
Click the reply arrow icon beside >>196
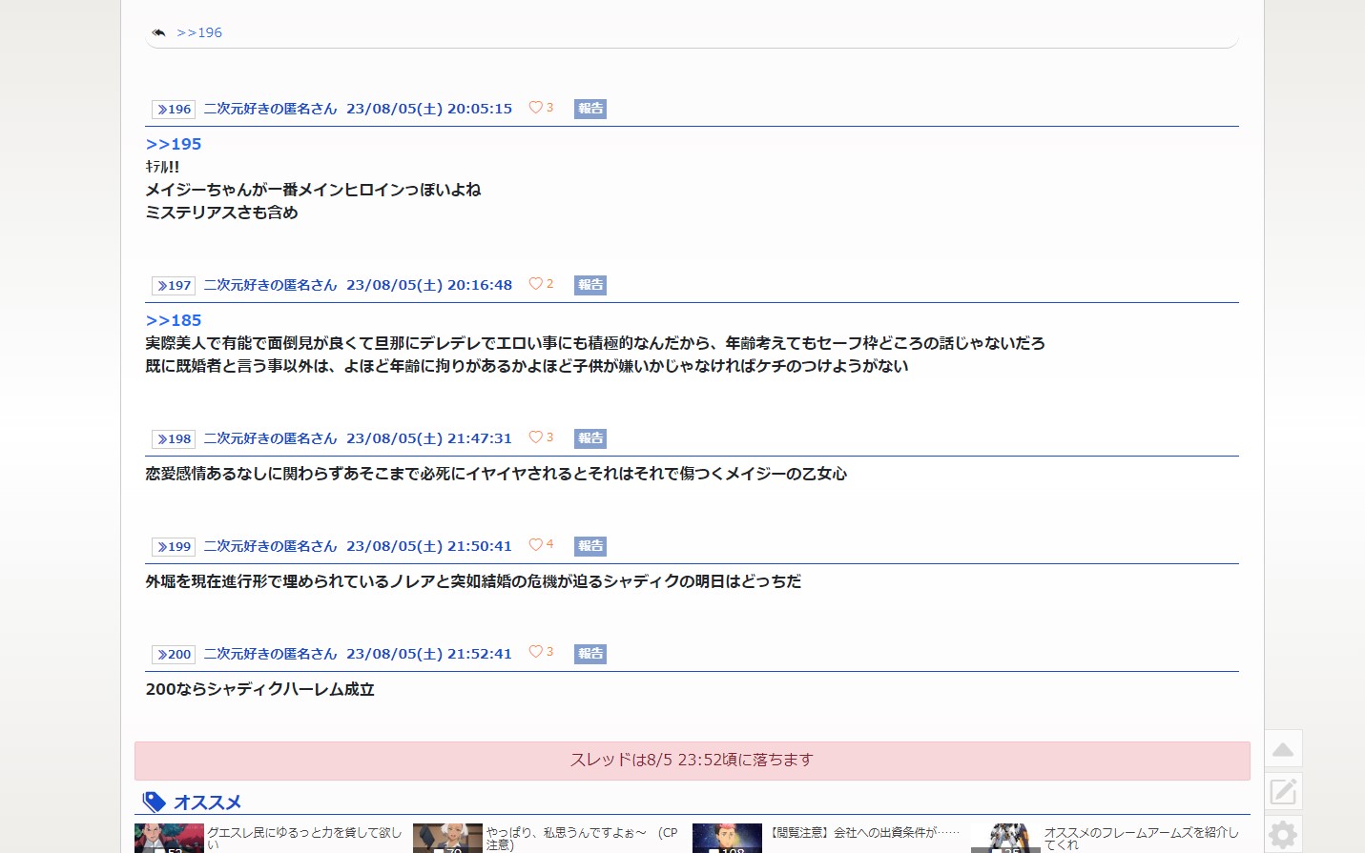(159, 32)
